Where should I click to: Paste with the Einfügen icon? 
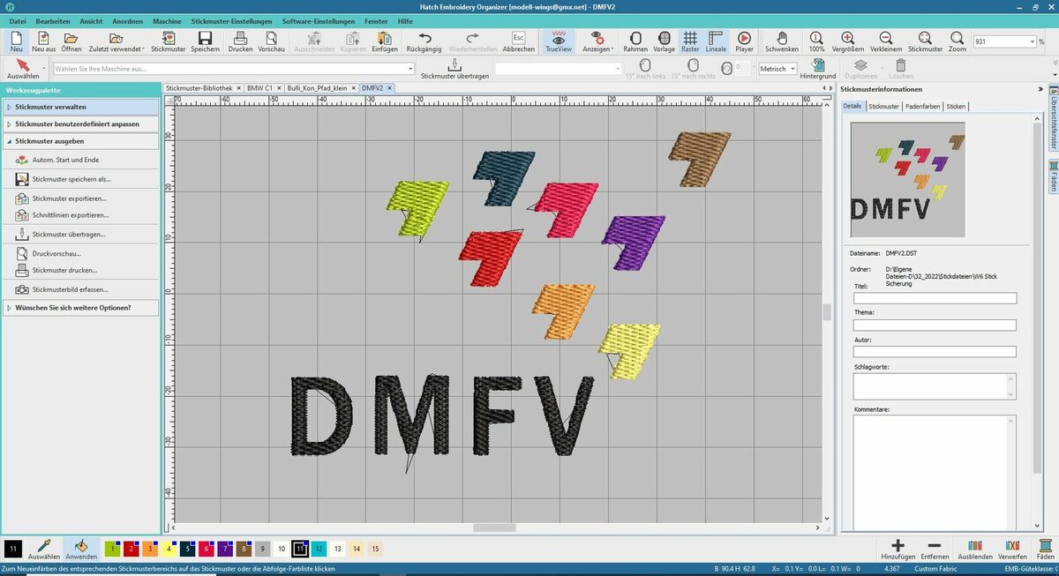tap(385, 41)
